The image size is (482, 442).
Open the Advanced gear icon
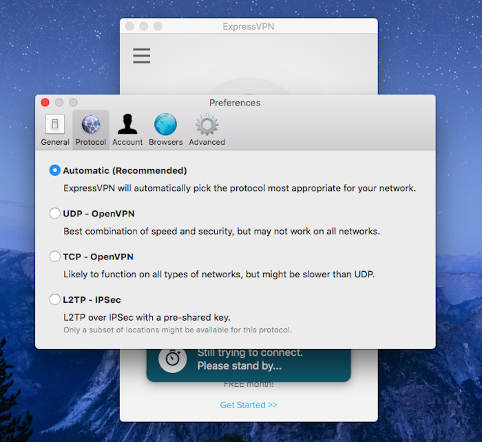[207, 124]
